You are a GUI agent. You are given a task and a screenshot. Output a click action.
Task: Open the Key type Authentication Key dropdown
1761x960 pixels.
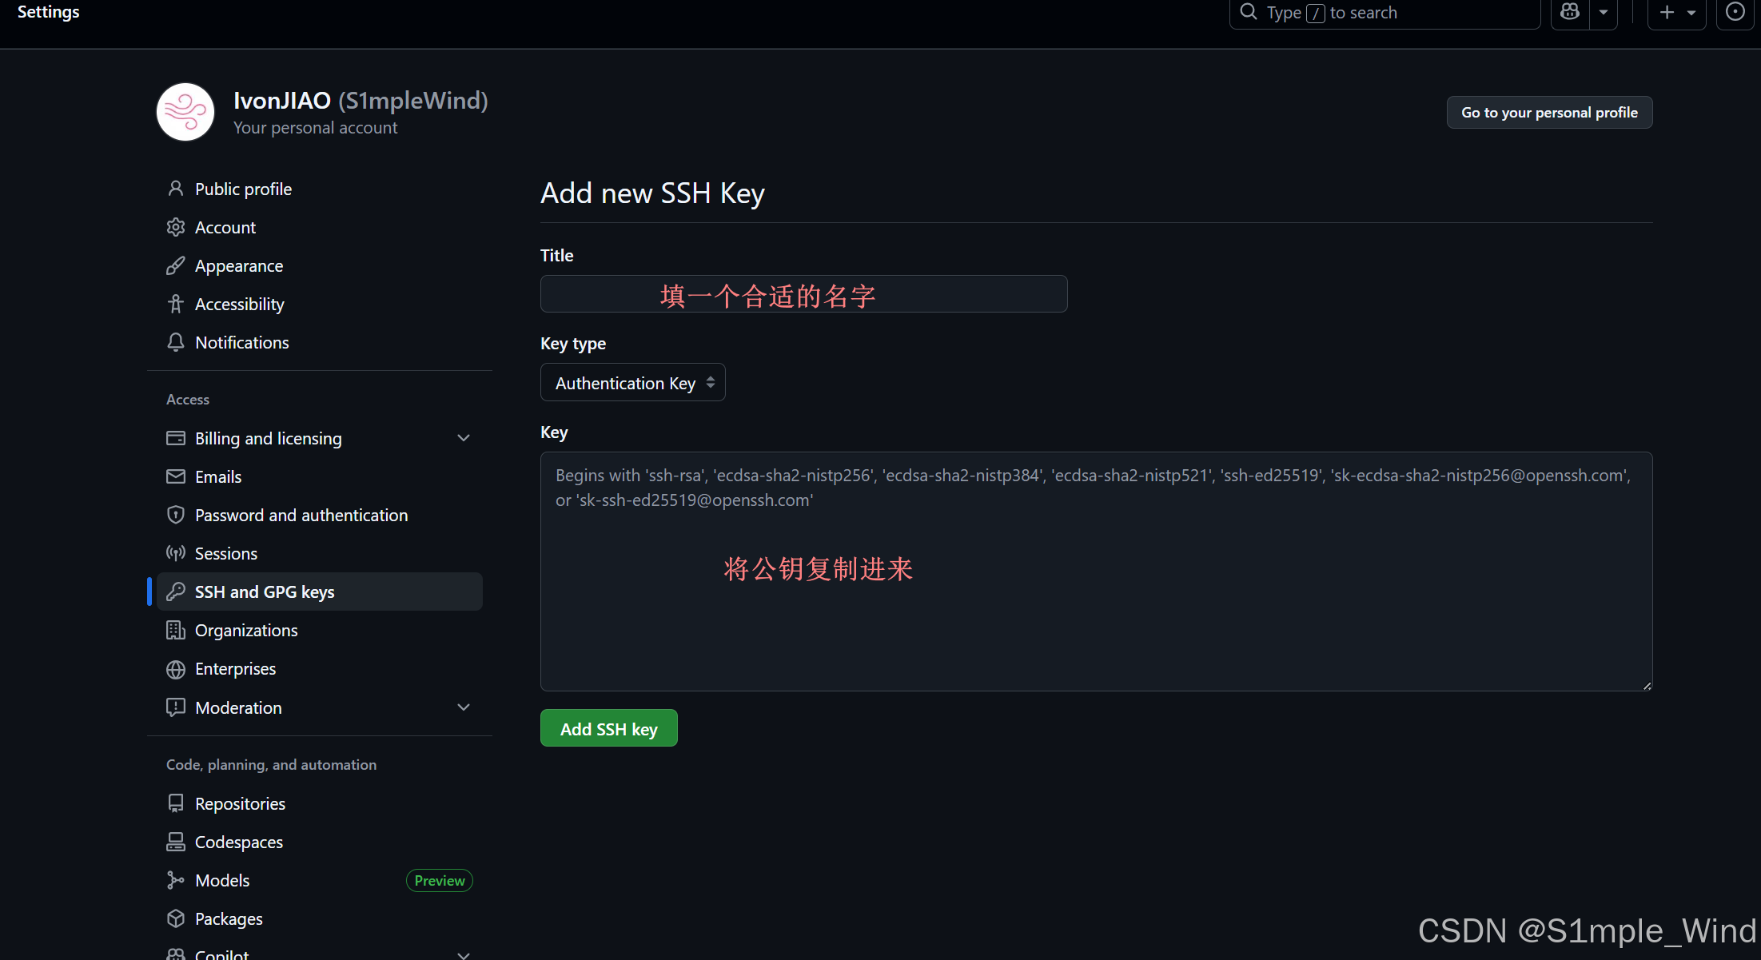(x=633, y=383)
